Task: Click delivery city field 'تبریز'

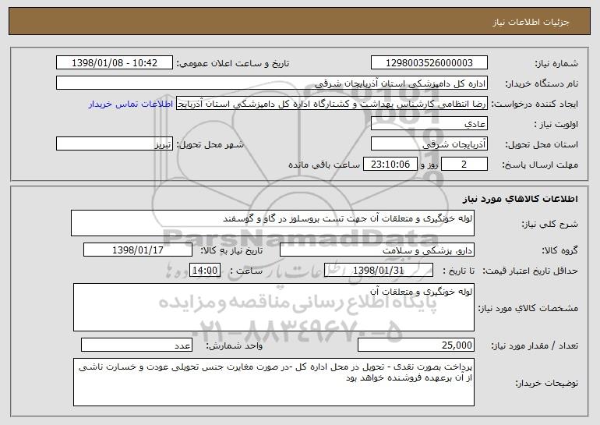Action: pos(115,143)
